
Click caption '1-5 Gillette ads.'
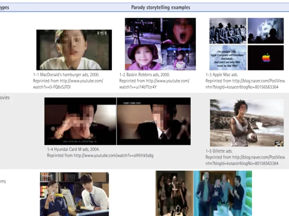tap(219, 151)
